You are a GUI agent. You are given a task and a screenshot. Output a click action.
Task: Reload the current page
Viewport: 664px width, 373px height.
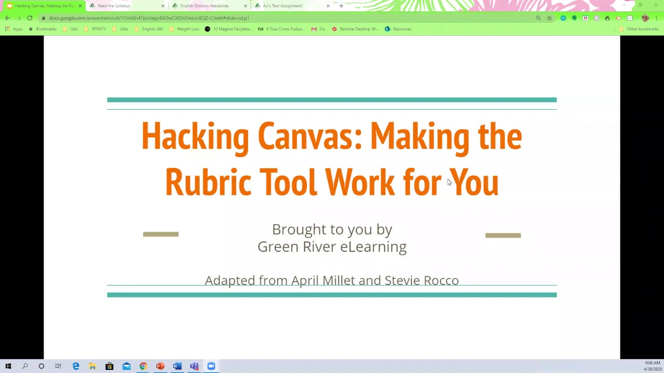30,18
